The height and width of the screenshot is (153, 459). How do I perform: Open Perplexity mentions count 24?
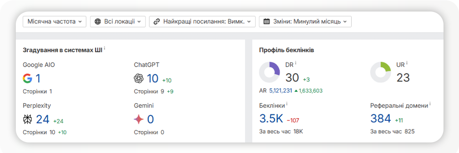click(x=43, y=119)
